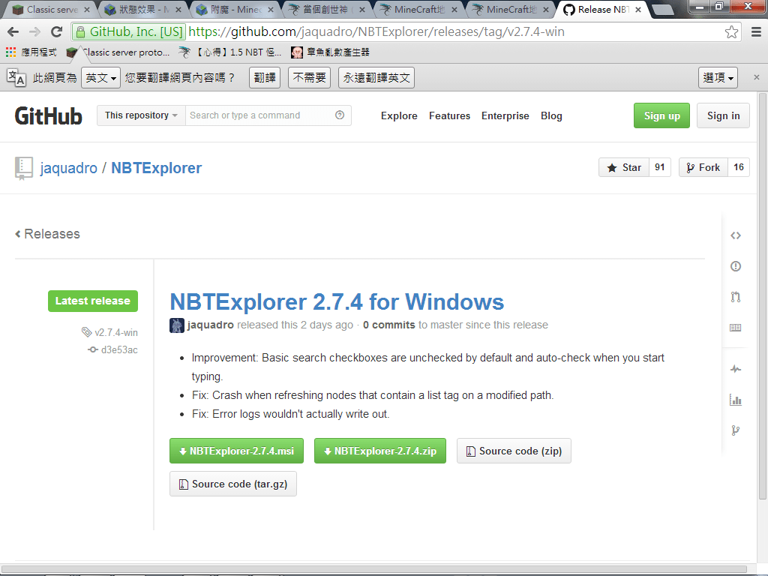
Task: Open the 0 commits comparison link
Action: pyautogui.click(x=389, y=325)
